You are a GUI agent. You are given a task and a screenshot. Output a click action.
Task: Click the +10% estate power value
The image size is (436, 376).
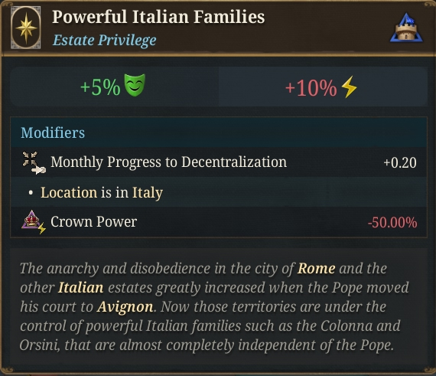[311, 88]
